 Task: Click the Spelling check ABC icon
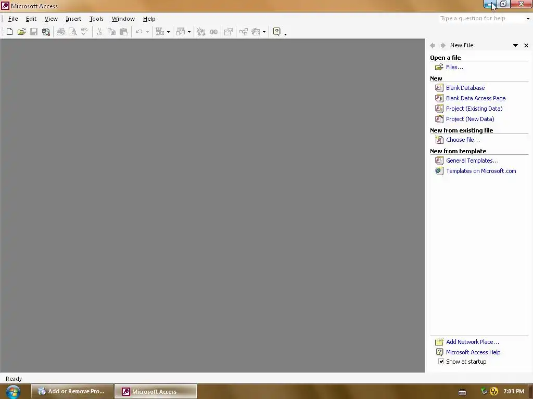pos(85,32)
